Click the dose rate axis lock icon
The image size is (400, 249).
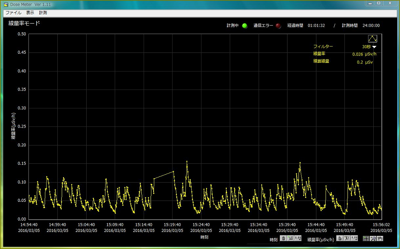[339, 239]
